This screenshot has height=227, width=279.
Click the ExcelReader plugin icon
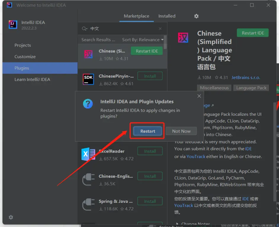point(88,154)
